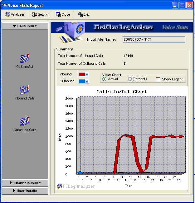The width and height of the screenshot is (195, 203).
Task: Open the Inbound Calls report icon
Action: pyautogui.click(x=25, y=89)
